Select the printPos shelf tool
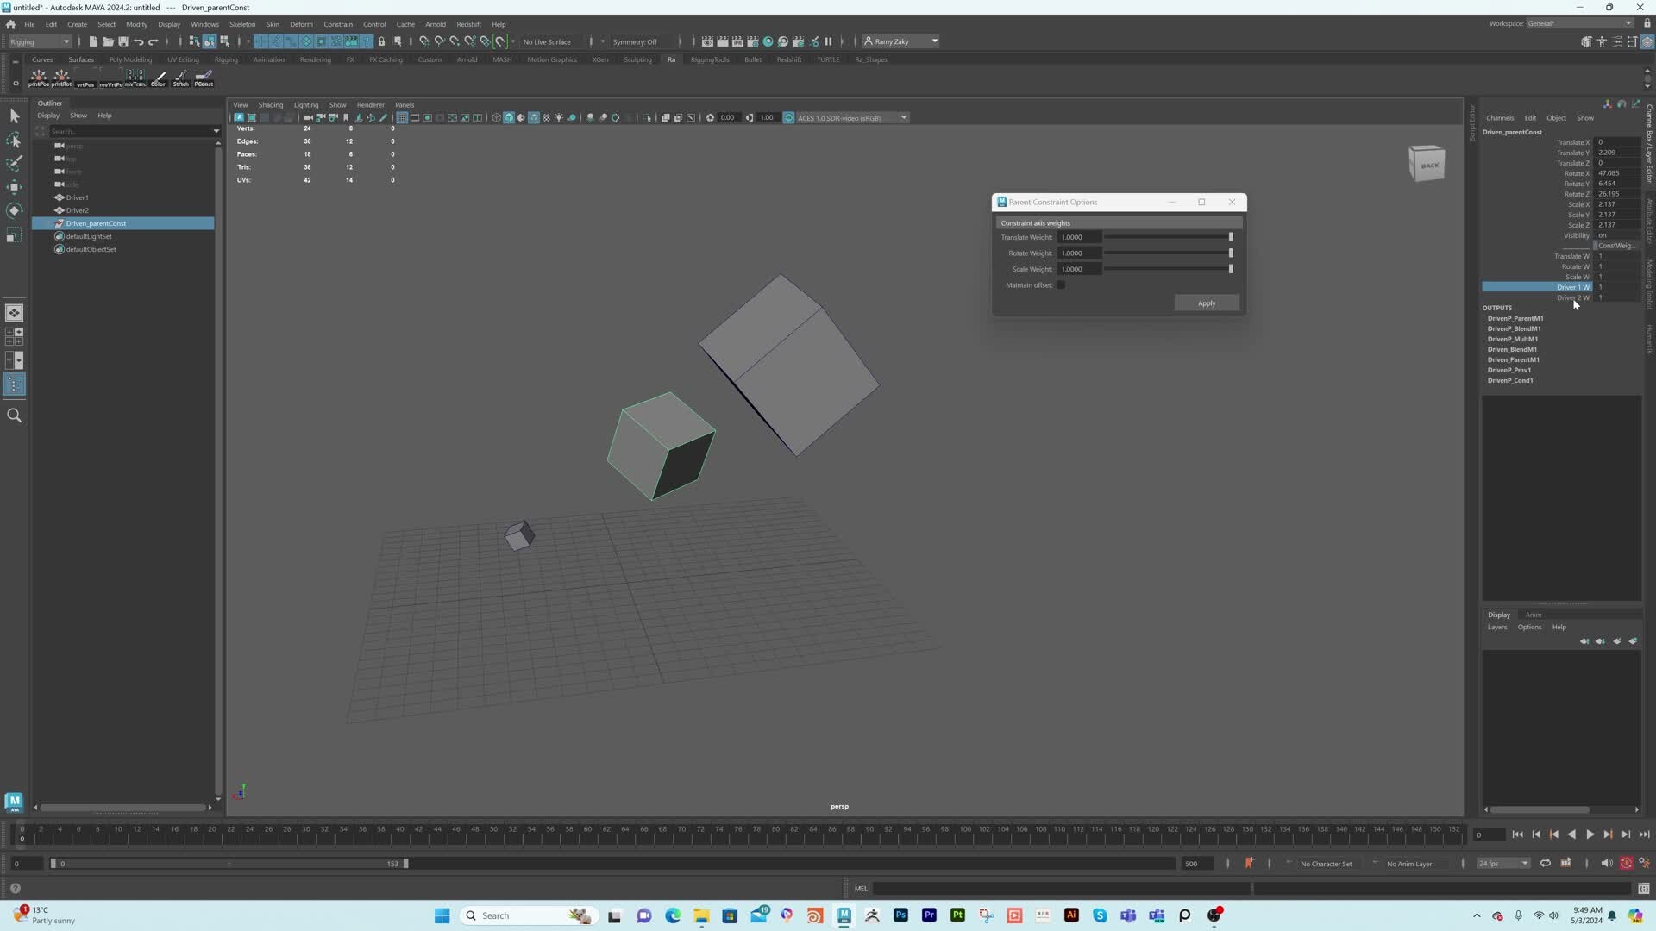Image resolution: width=1656 pixels, height=931 pixels. pyautogui.click(x=38, y=78)
